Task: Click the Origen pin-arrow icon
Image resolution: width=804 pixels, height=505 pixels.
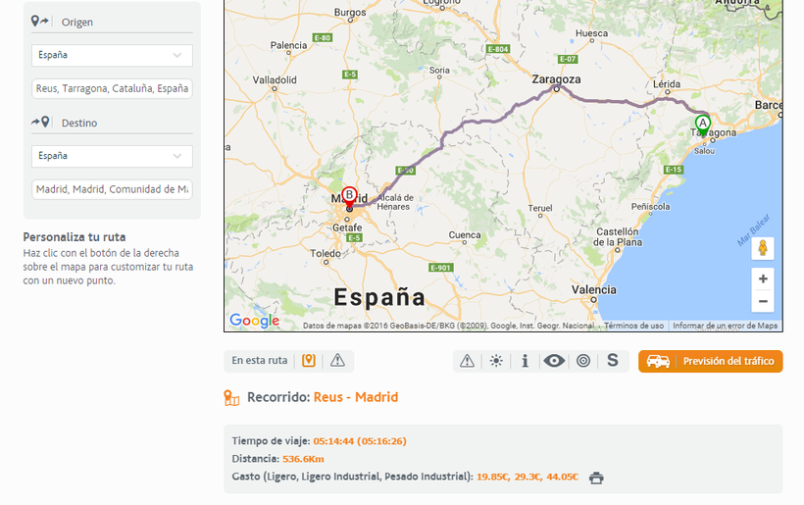Action: click(40, 22)
